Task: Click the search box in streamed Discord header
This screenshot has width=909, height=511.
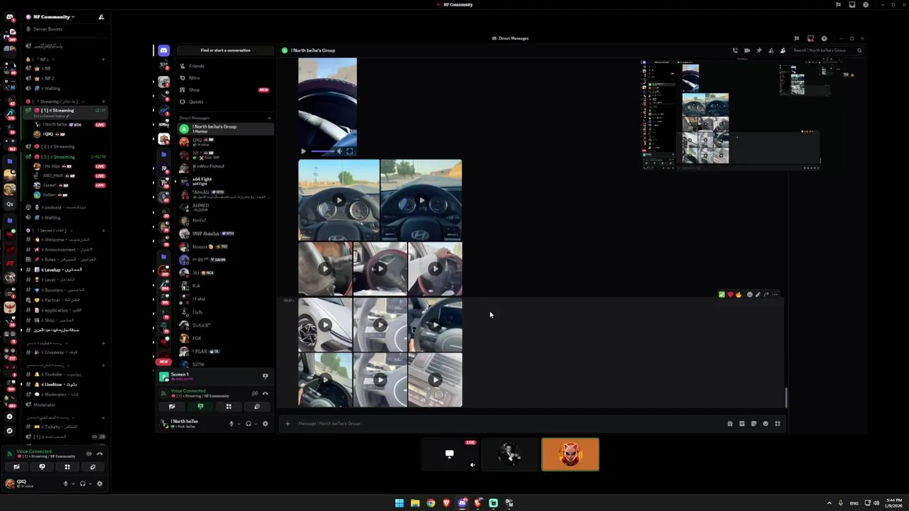Action: coord(827,50)
